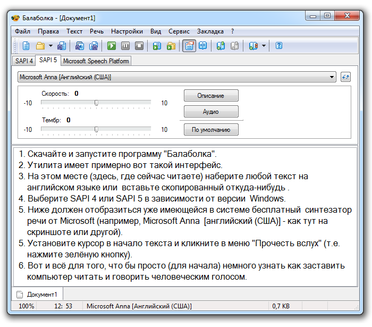
Task: Click the toolbar drag grip handle
Action: coord(15,46)
